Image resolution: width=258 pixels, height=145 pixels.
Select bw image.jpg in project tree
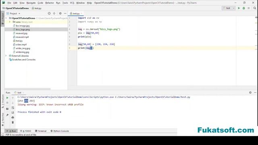pos(23,26)
